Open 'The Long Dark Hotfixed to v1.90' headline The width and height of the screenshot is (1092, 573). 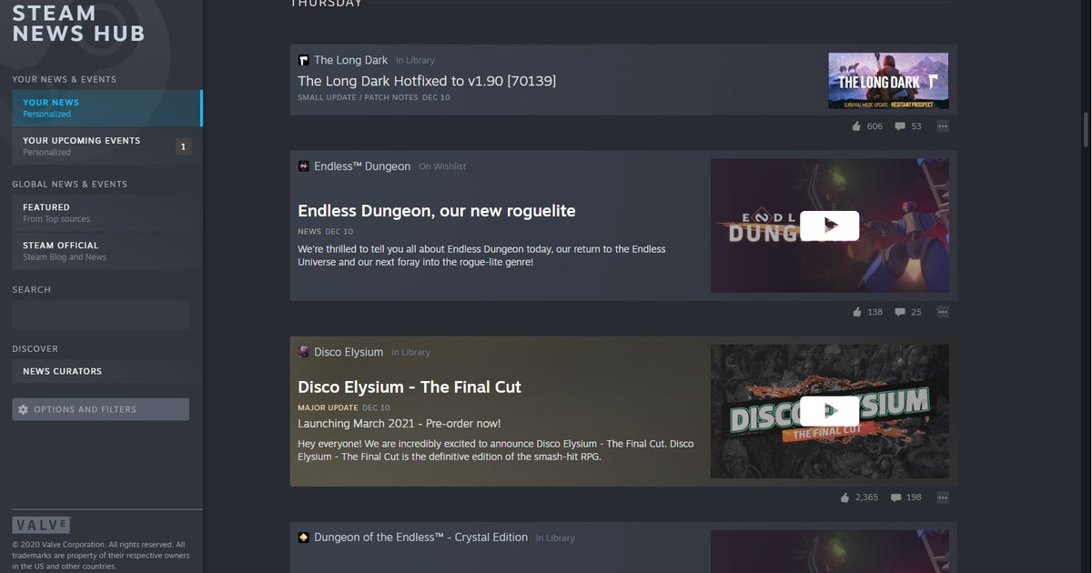[427, 81]
